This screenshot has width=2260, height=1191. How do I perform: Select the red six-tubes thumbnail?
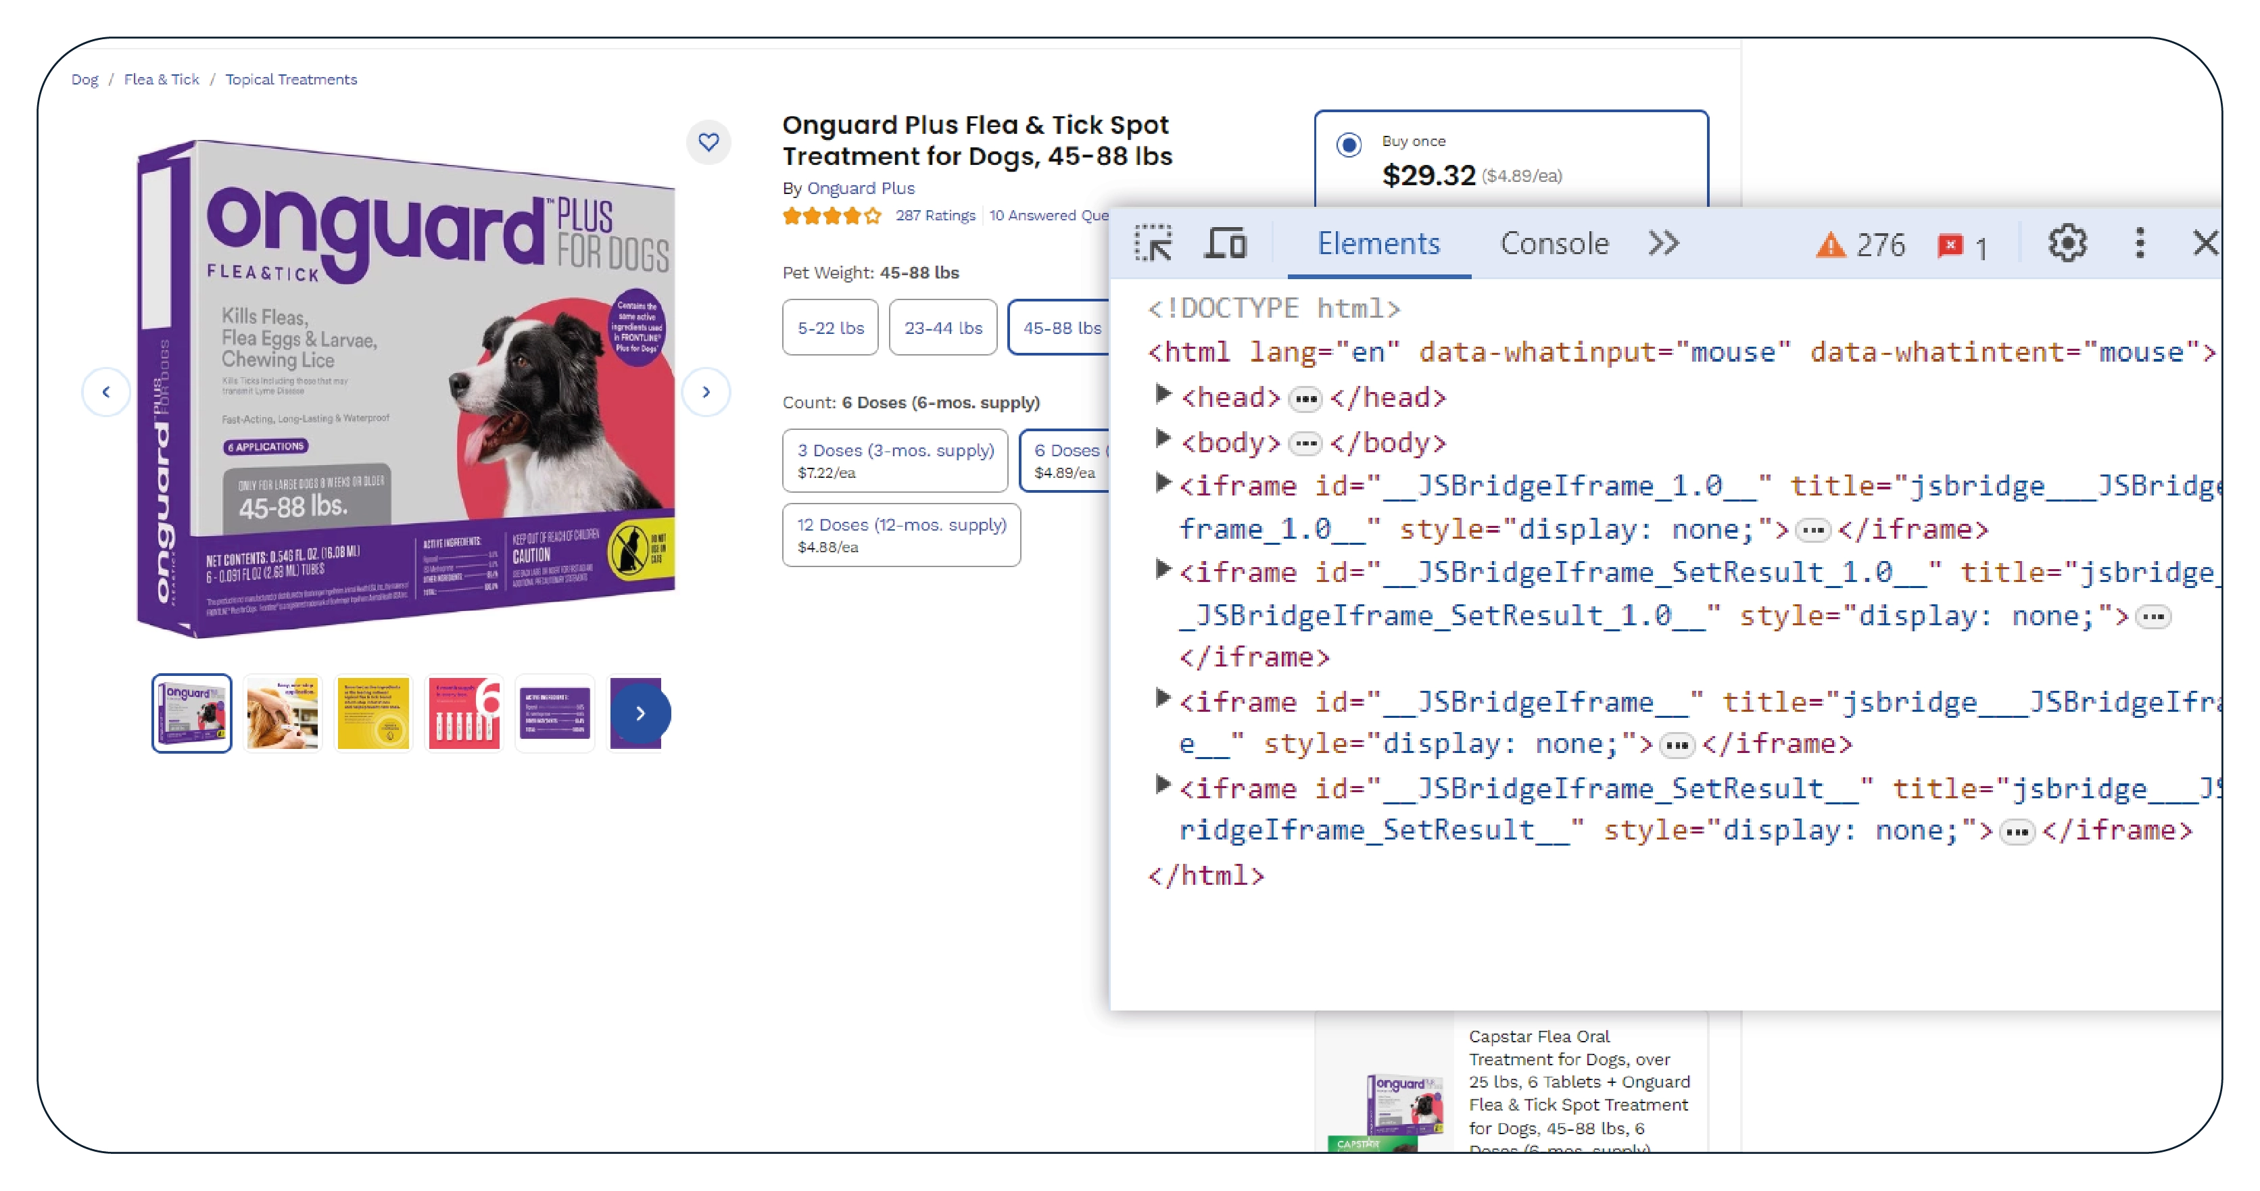click(x=464, y=713)
